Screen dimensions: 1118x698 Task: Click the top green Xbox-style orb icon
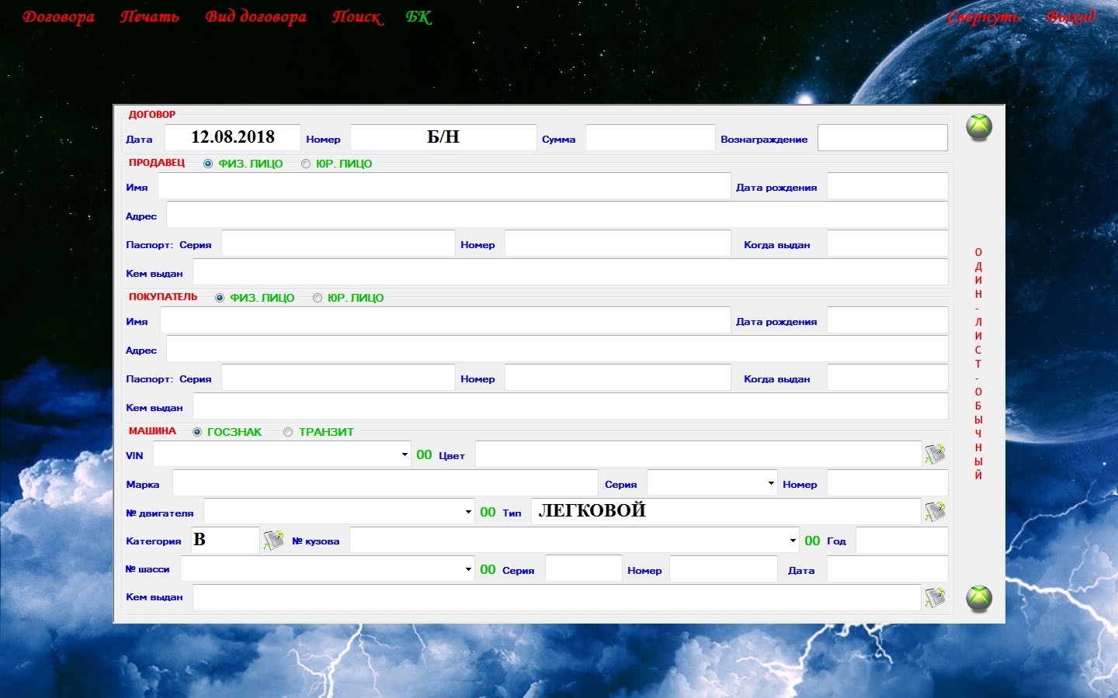click(x=979, y=127)
